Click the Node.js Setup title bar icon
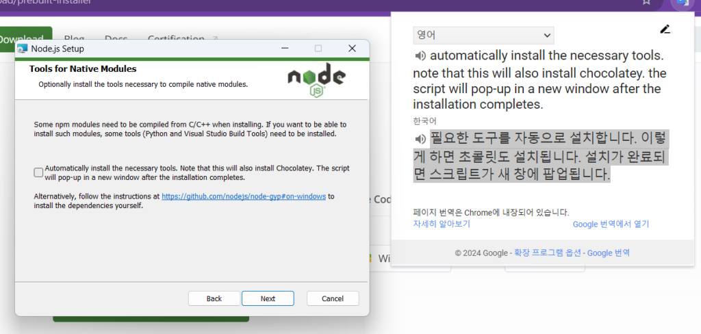The image size is (701, 334). 23,49
